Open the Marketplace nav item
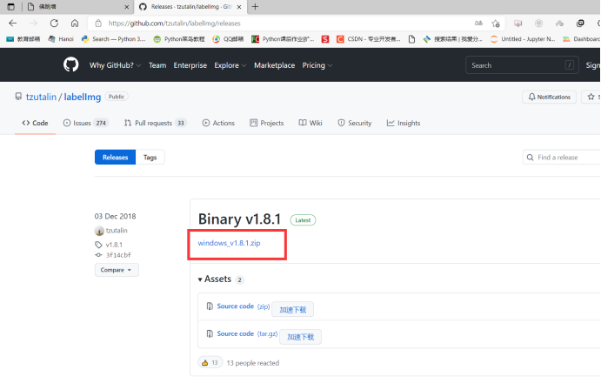 275,65
